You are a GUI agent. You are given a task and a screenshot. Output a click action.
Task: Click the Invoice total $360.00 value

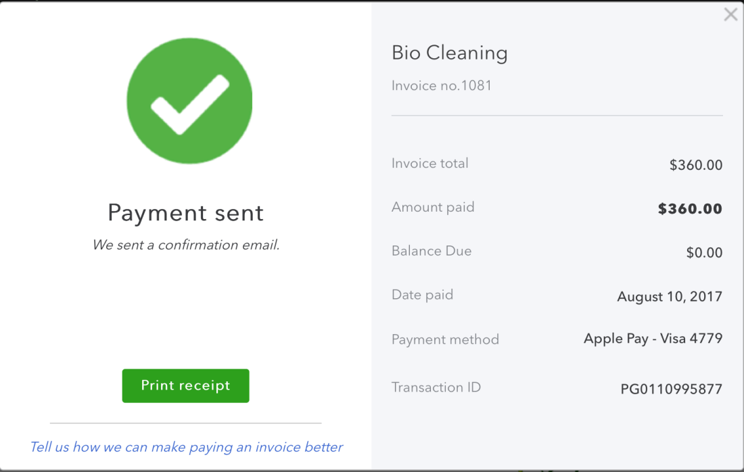pyautogui.click(x=696, y=165)
